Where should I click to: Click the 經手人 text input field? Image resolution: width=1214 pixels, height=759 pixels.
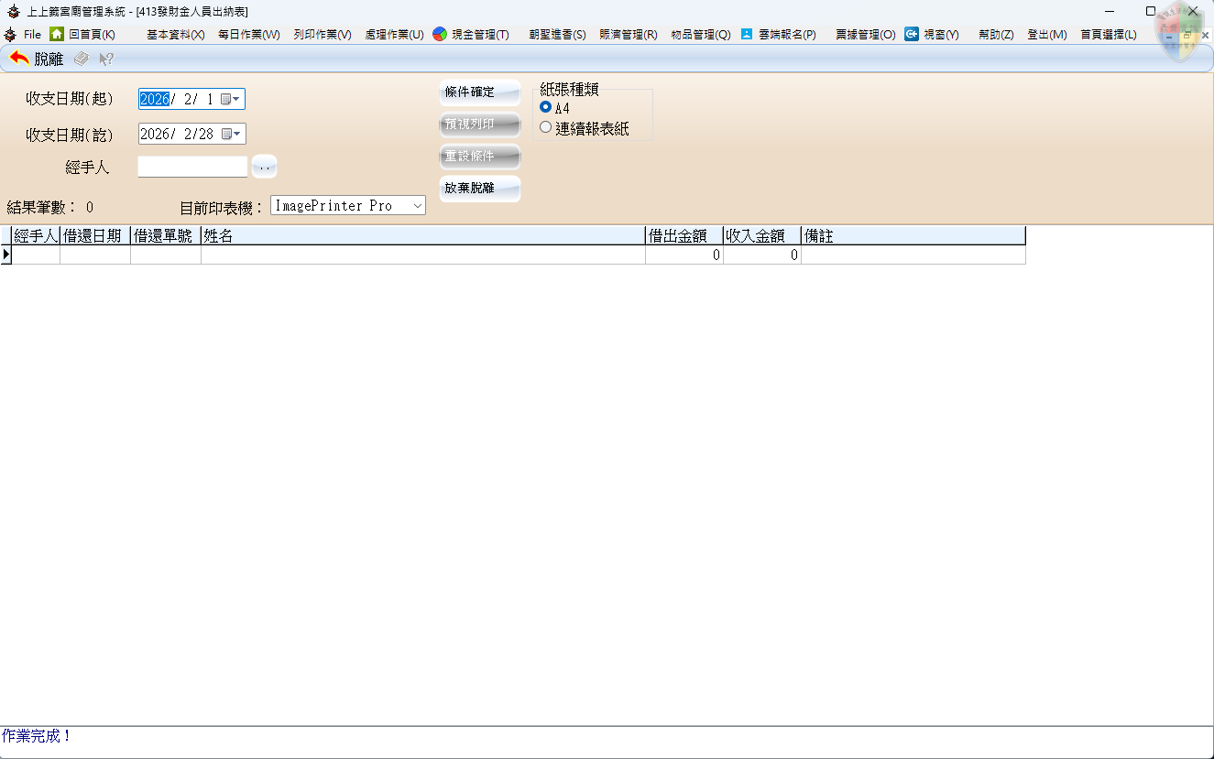tap(192, 167)
